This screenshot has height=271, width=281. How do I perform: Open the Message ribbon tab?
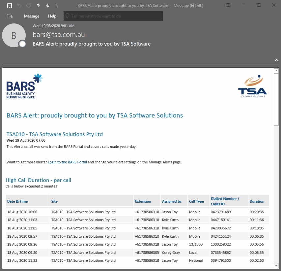click(32, 16)
